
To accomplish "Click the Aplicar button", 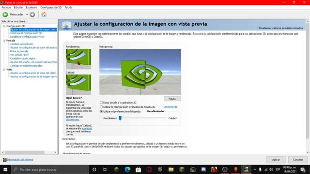I will point(276,159).
